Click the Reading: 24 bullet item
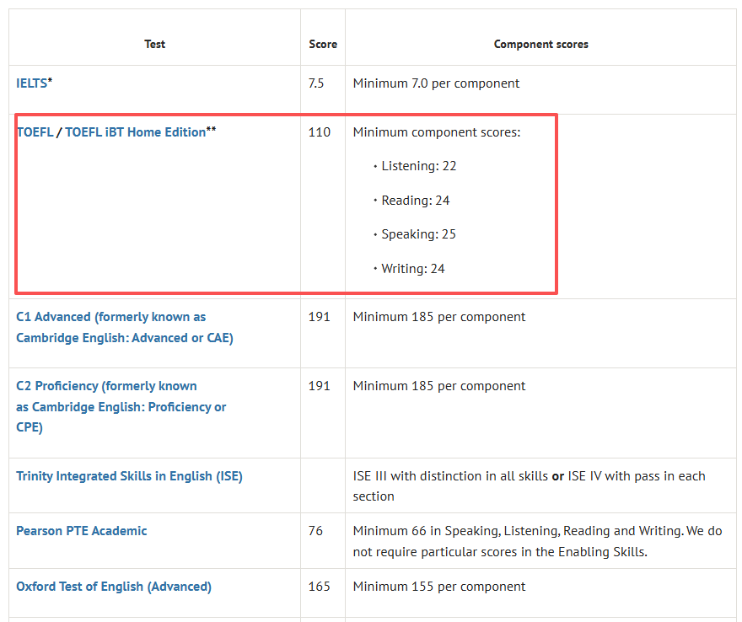The width and height of the screenshot is (742, 622). [415, 201]
